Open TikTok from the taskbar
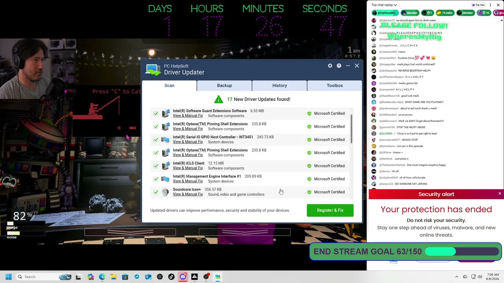The height and width of the screenshot is (283, 504). (x=171, y=277)
